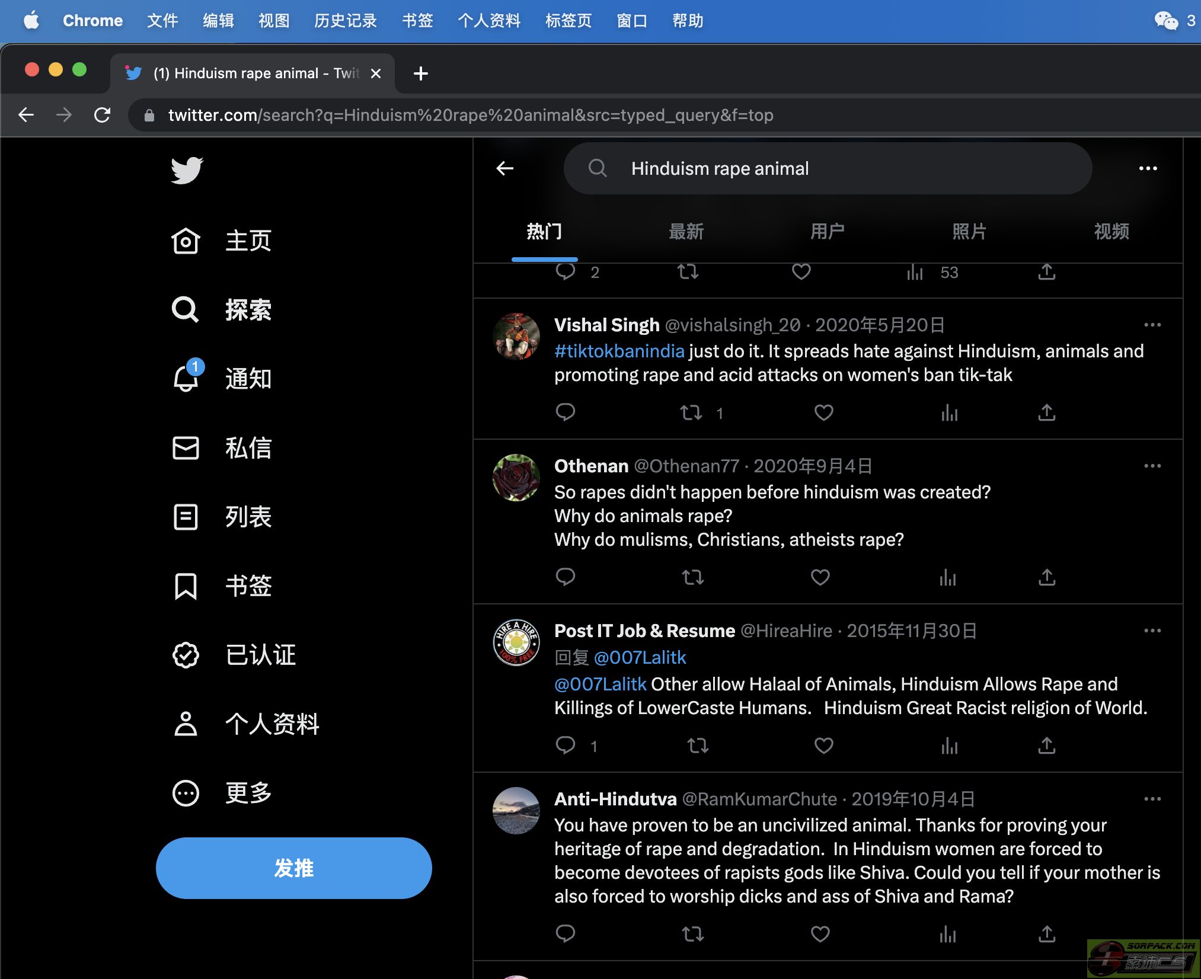Open the 私信 messages envelope icon
The width and height of the screenshot is (1201, 979).
[x=186, y=448]
